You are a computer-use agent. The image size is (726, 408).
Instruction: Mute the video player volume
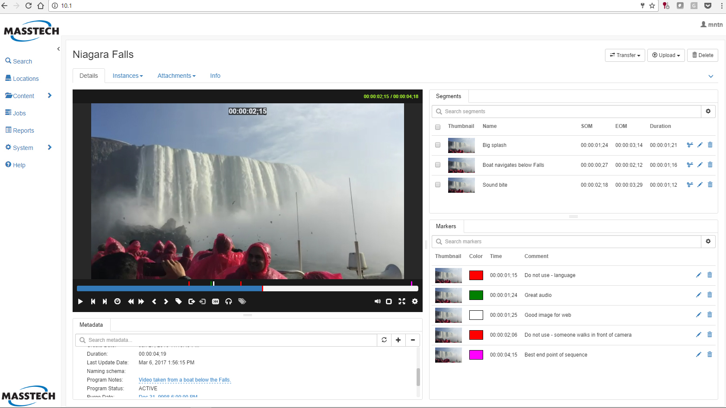pyautogui.click(x=377, y=301)
